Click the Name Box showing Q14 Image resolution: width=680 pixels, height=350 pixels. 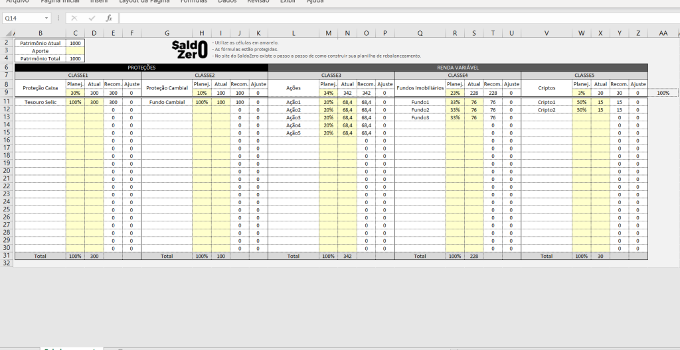click(x=23, y=18)
